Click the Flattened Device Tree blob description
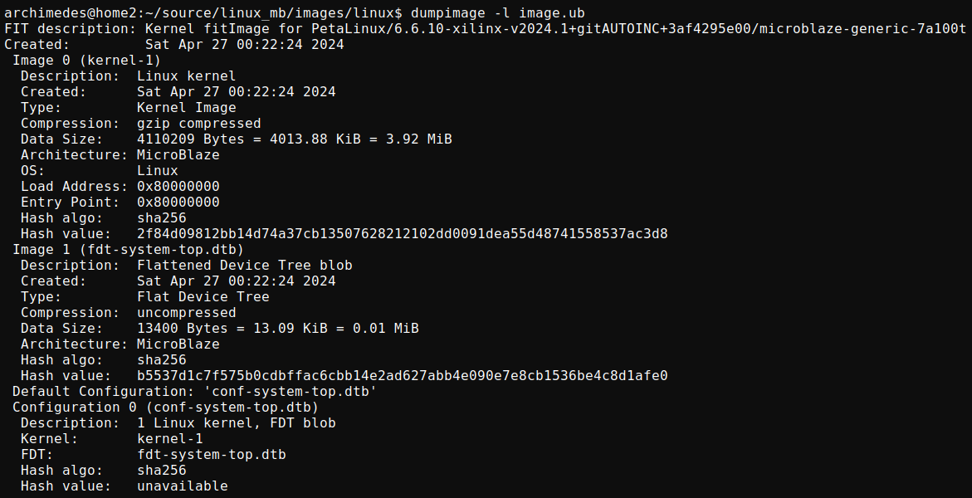Image resolution: width=972 pixels, height=498 pixels. 244,265
